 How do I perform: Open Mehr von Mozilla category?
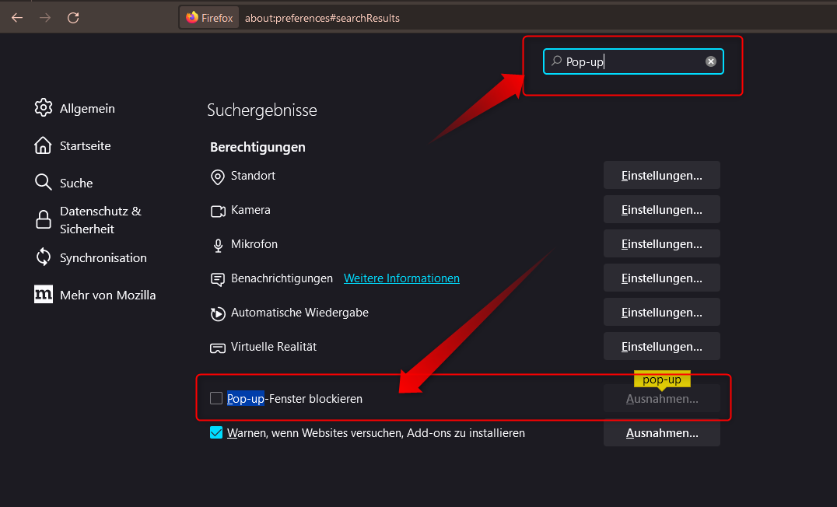[x=108, y=295]
